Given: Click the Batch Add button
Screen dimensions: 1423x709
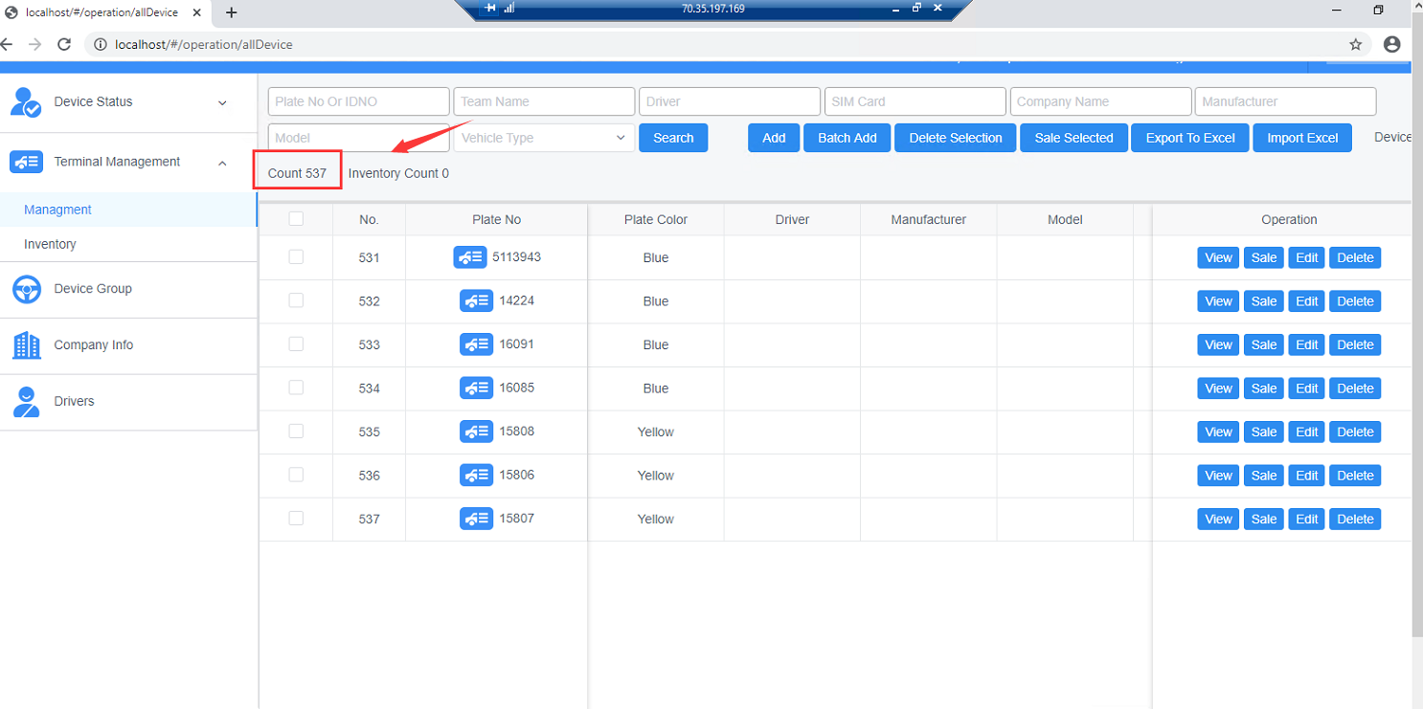Looking at the screenshot, I should (x=847, y=138).
